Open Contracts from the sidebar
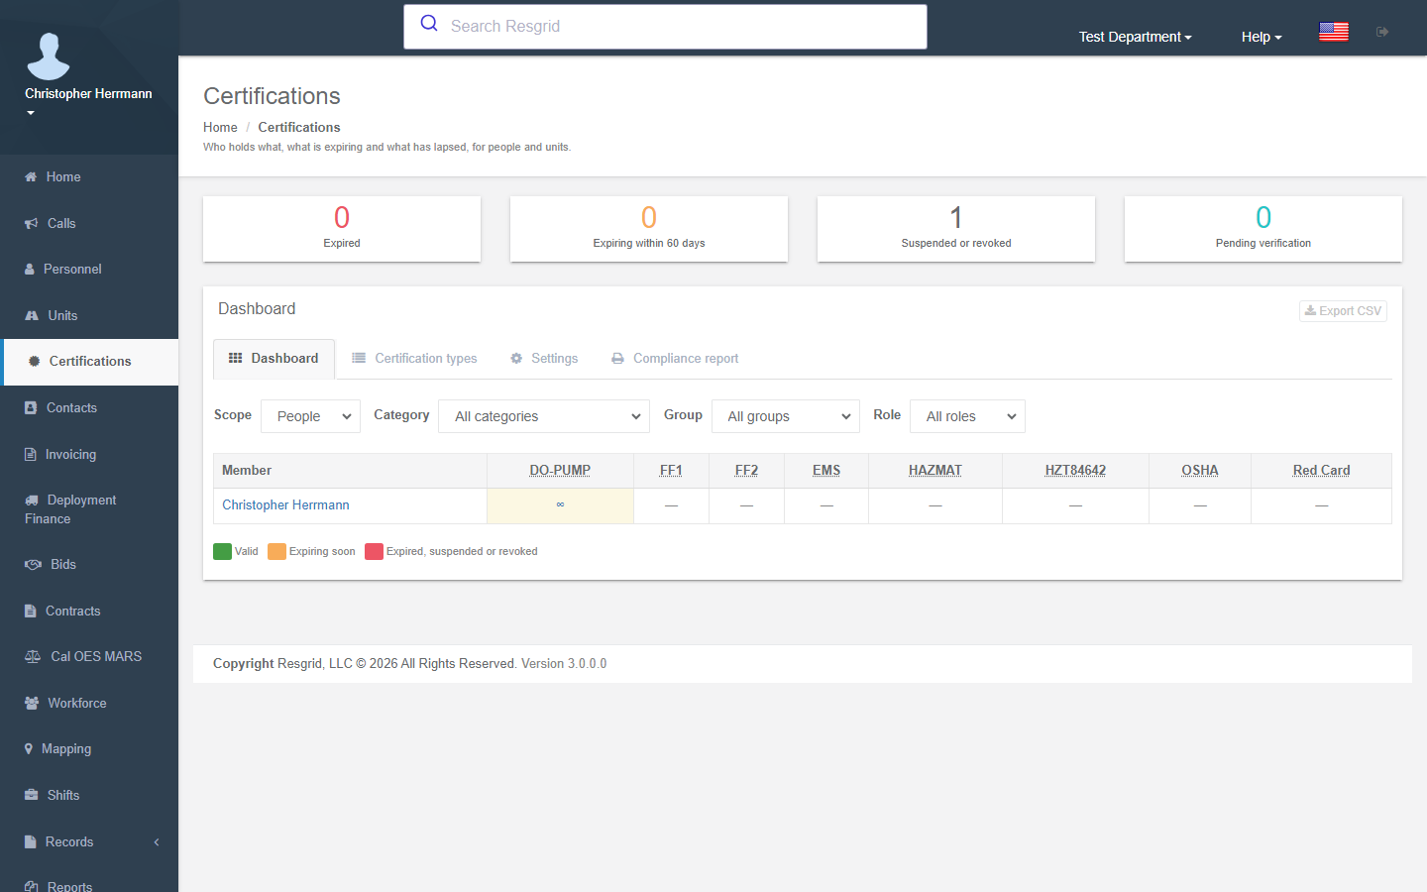The image size is (1427, 892). 89,611
